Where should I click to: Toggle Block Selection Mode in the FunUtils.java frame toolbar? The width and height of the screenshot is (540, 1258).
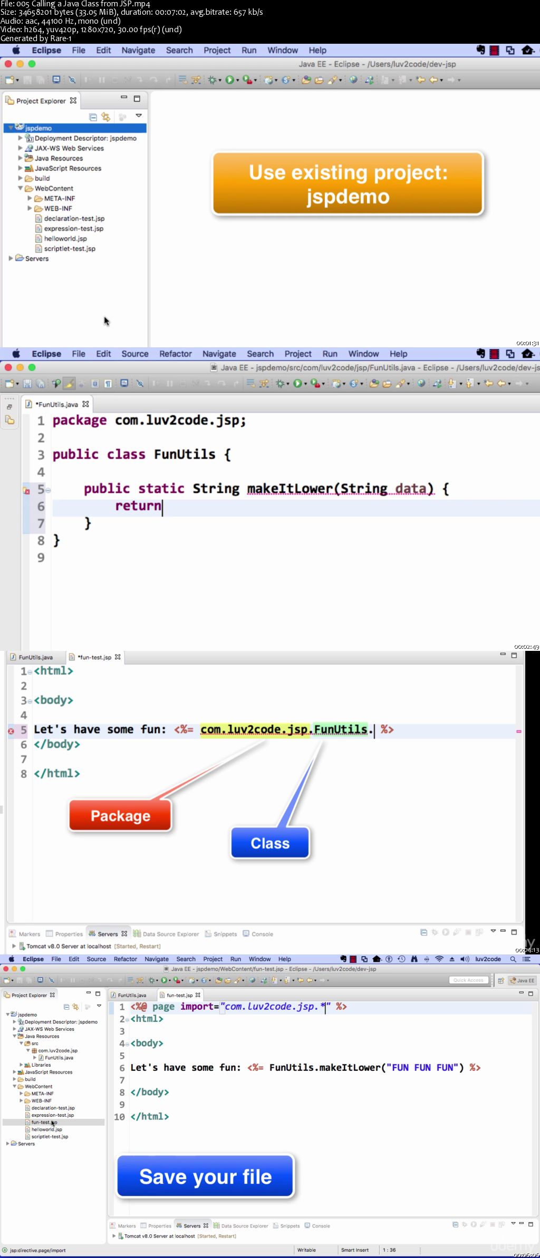point(95,384)
